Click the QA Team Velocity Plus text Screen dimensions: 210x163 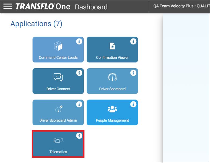click(x=173, y=6)
